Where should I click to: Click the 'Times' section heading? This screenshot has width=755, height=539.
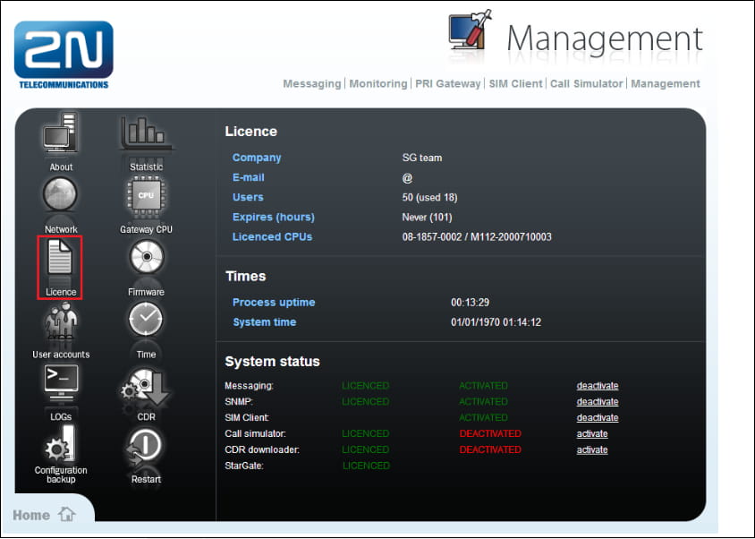246,277
